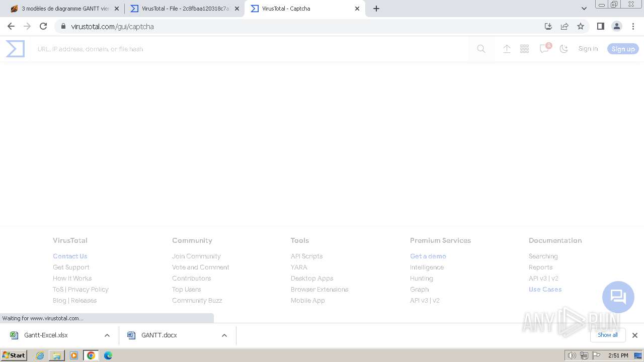Open Get Support link
This screenshot has width=644, height=362.
71,267
